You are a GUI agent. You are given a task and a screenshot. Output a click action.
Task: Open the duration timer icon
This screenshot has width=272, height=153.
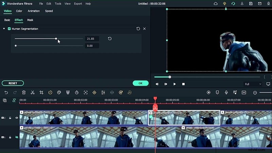point(77,92)
